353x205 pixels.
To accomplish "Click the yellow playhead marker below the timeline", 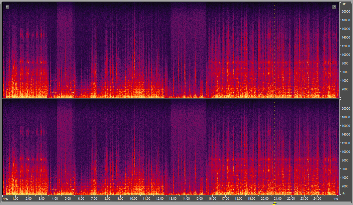I will point(274,204).
